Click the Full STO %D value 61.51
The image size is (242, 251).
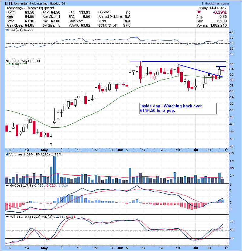click(x=70, y=217)
